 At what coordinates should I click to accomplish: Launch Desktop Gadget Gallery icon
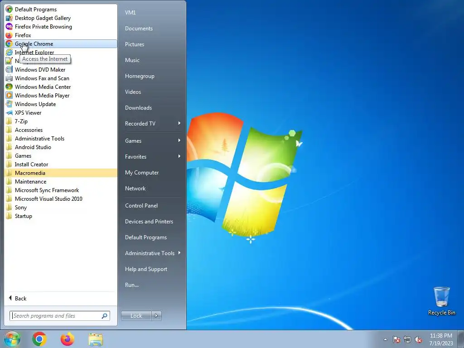pos(9,18)
